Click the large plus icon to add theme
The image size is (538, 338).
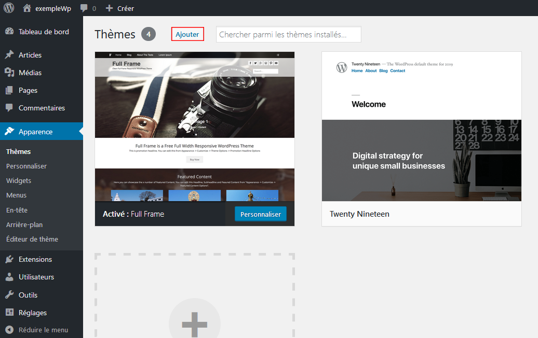click(195, 325)
